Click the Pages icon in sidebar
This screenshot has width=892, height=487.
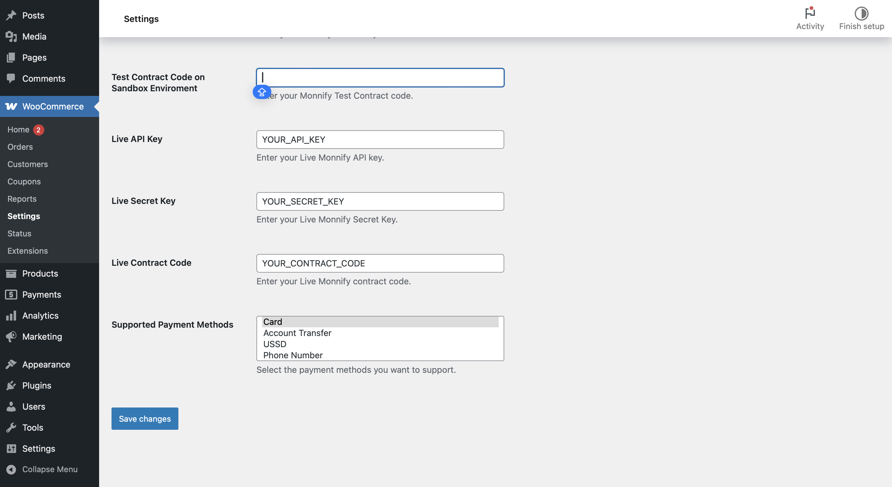[11, 58]
